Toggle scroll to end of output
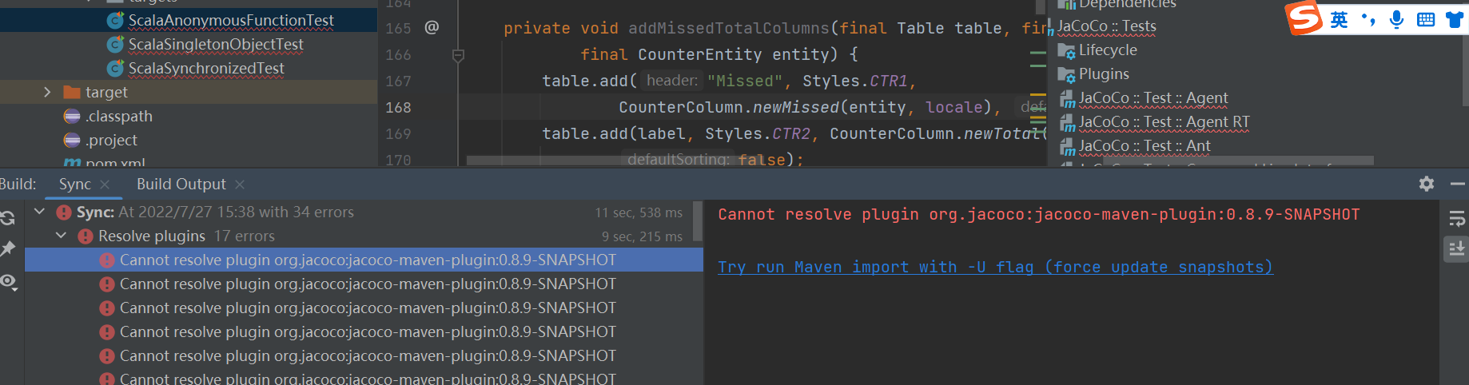 (1457, 249)
